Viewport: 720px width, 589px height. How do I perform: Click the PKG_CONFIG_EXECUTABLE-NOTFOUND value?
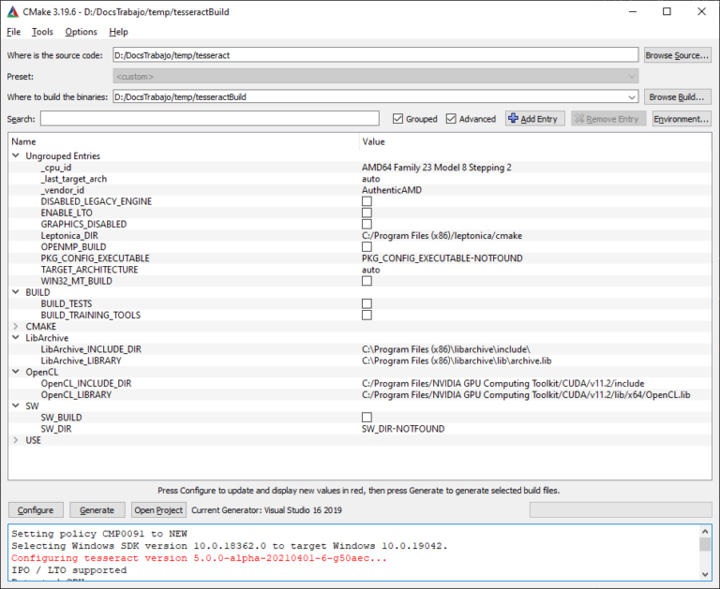pyautogui.click(x=442, y=258)
